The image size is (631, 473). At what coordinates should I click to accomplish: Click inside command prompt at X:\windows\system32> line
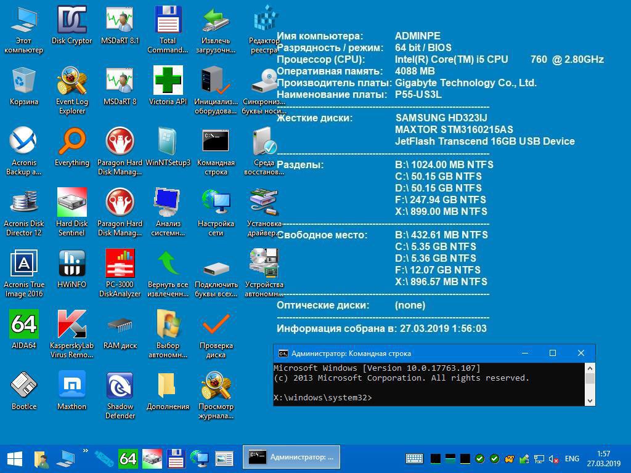[x=323, y=397]
